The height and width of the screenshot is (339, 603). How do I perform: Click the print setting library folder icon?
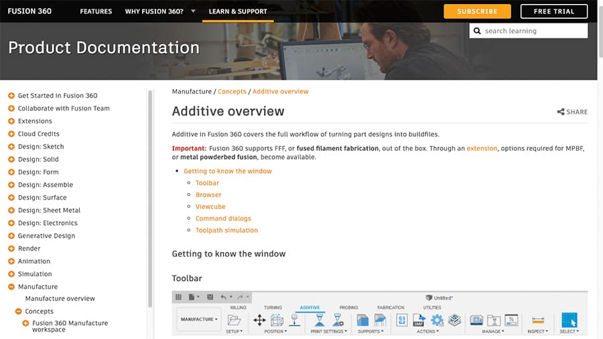click(494, 320)
